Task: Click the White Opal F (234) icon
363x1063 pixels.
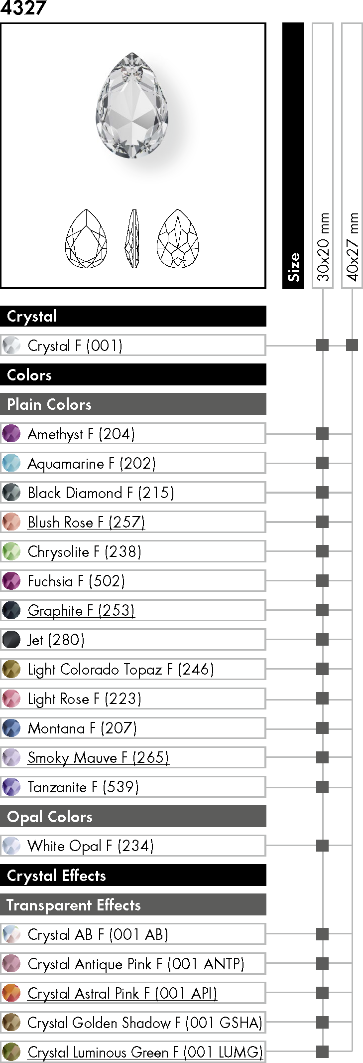Action: pyautogui.click(x=11, y=845)
